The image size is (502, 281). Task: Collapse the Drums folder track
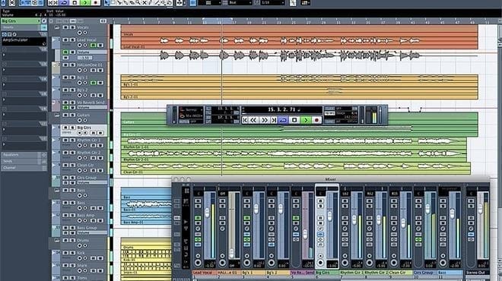tap(57, 240)
